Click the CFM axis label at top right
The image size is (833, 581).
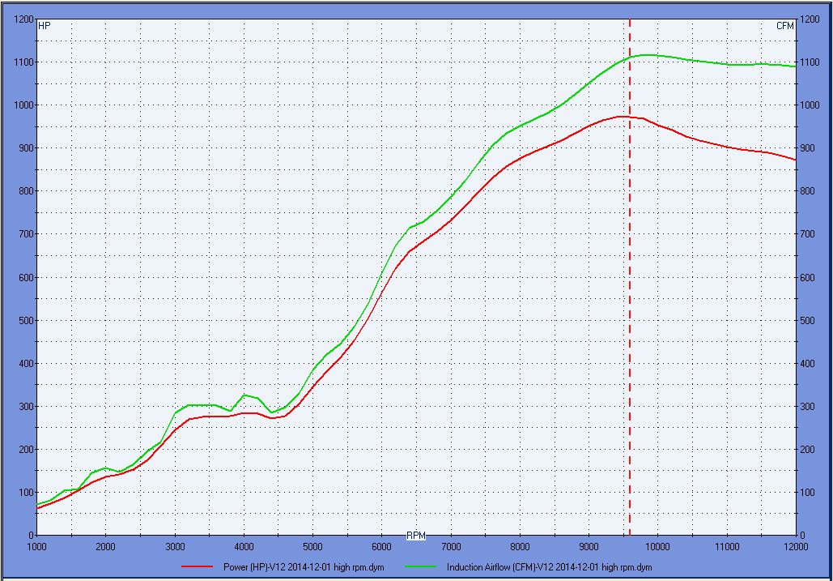pyautogui.click(x=785, y=26)
